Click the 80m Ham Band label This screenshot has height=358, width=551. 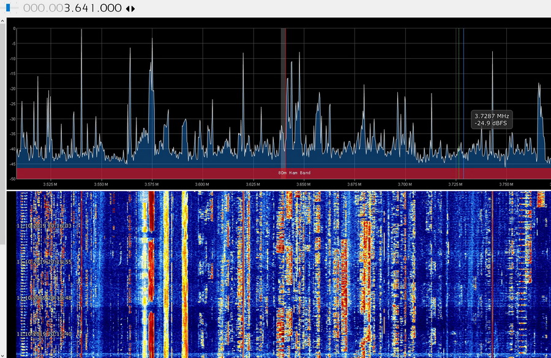click(x=294, y=173)
